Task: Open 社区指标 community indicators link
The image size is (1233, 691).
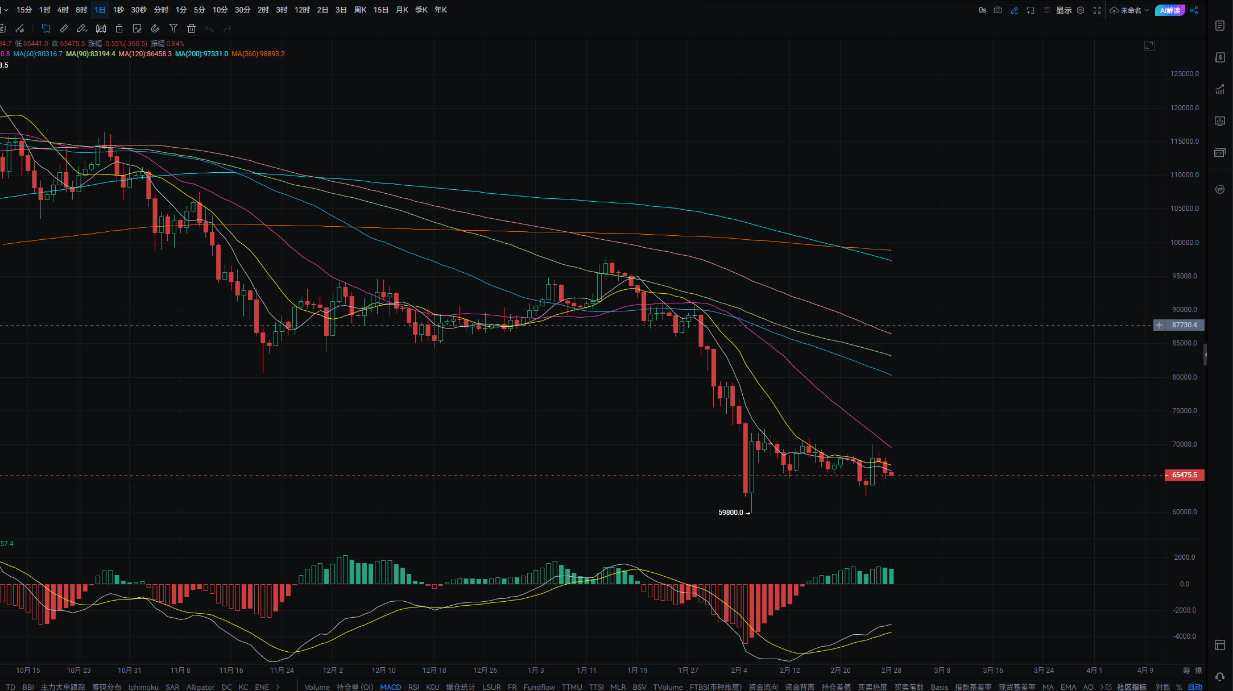Action: (1131, 687)
